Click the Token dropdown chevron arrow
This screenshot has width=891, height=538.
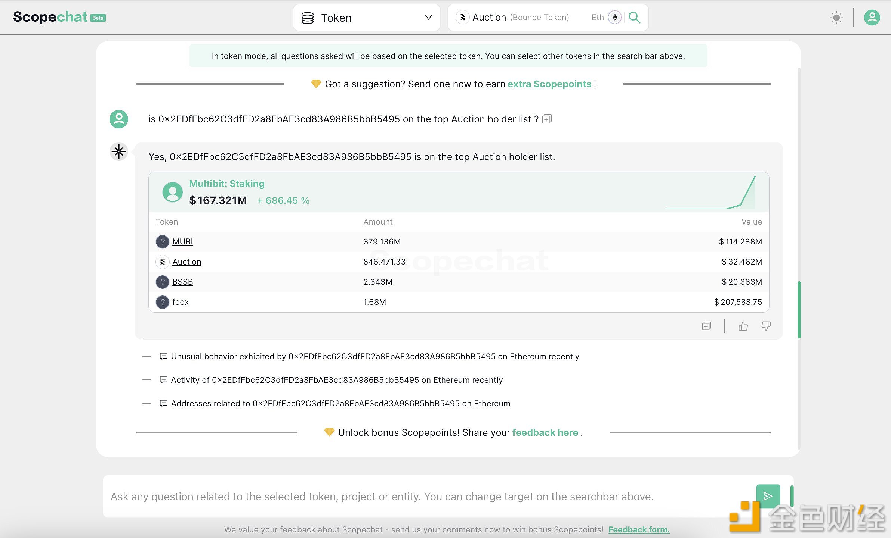pyautogui.click(x=428, y=18)
